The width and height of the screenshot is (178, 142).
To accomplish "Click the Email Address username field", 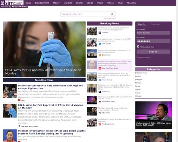I will [x=153, y=33].
